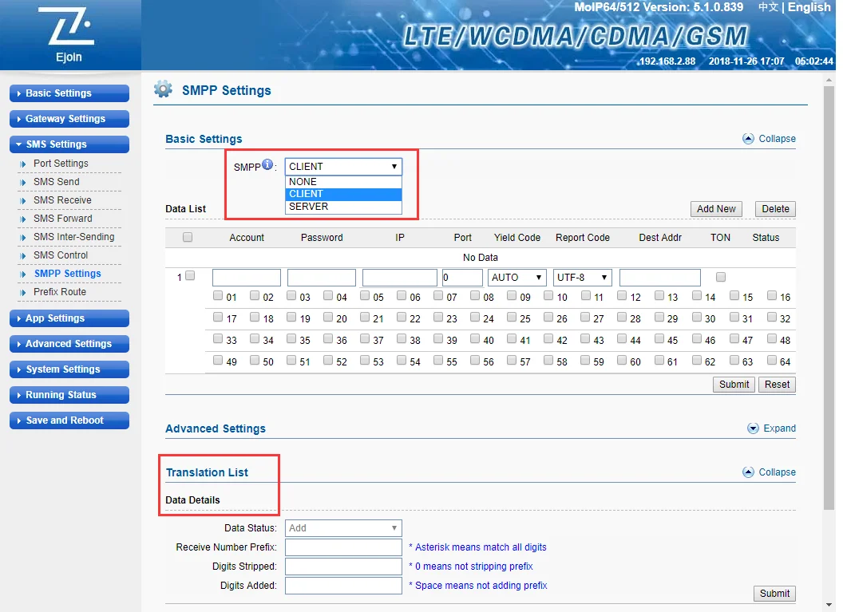Click arrow icon beside SMS Send
Image resolution: width=843 pixels, height=612 pixels.
[24, 182]
